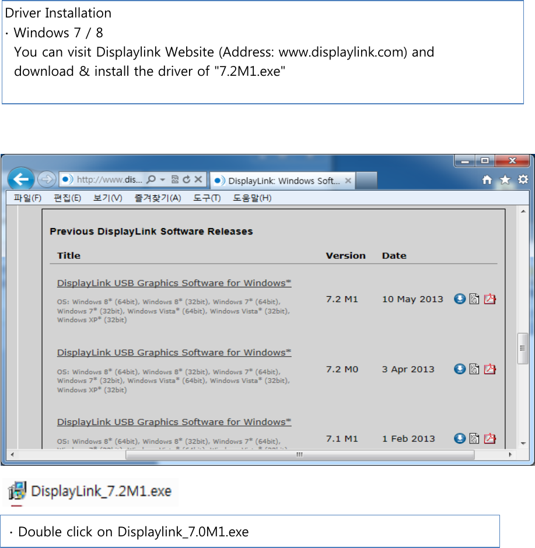Image resolution: width=535 pixels, height=548 pixels.
Task: Click the DisplayLink_7.2M1.exe installer icon
Action: point(17,491)
